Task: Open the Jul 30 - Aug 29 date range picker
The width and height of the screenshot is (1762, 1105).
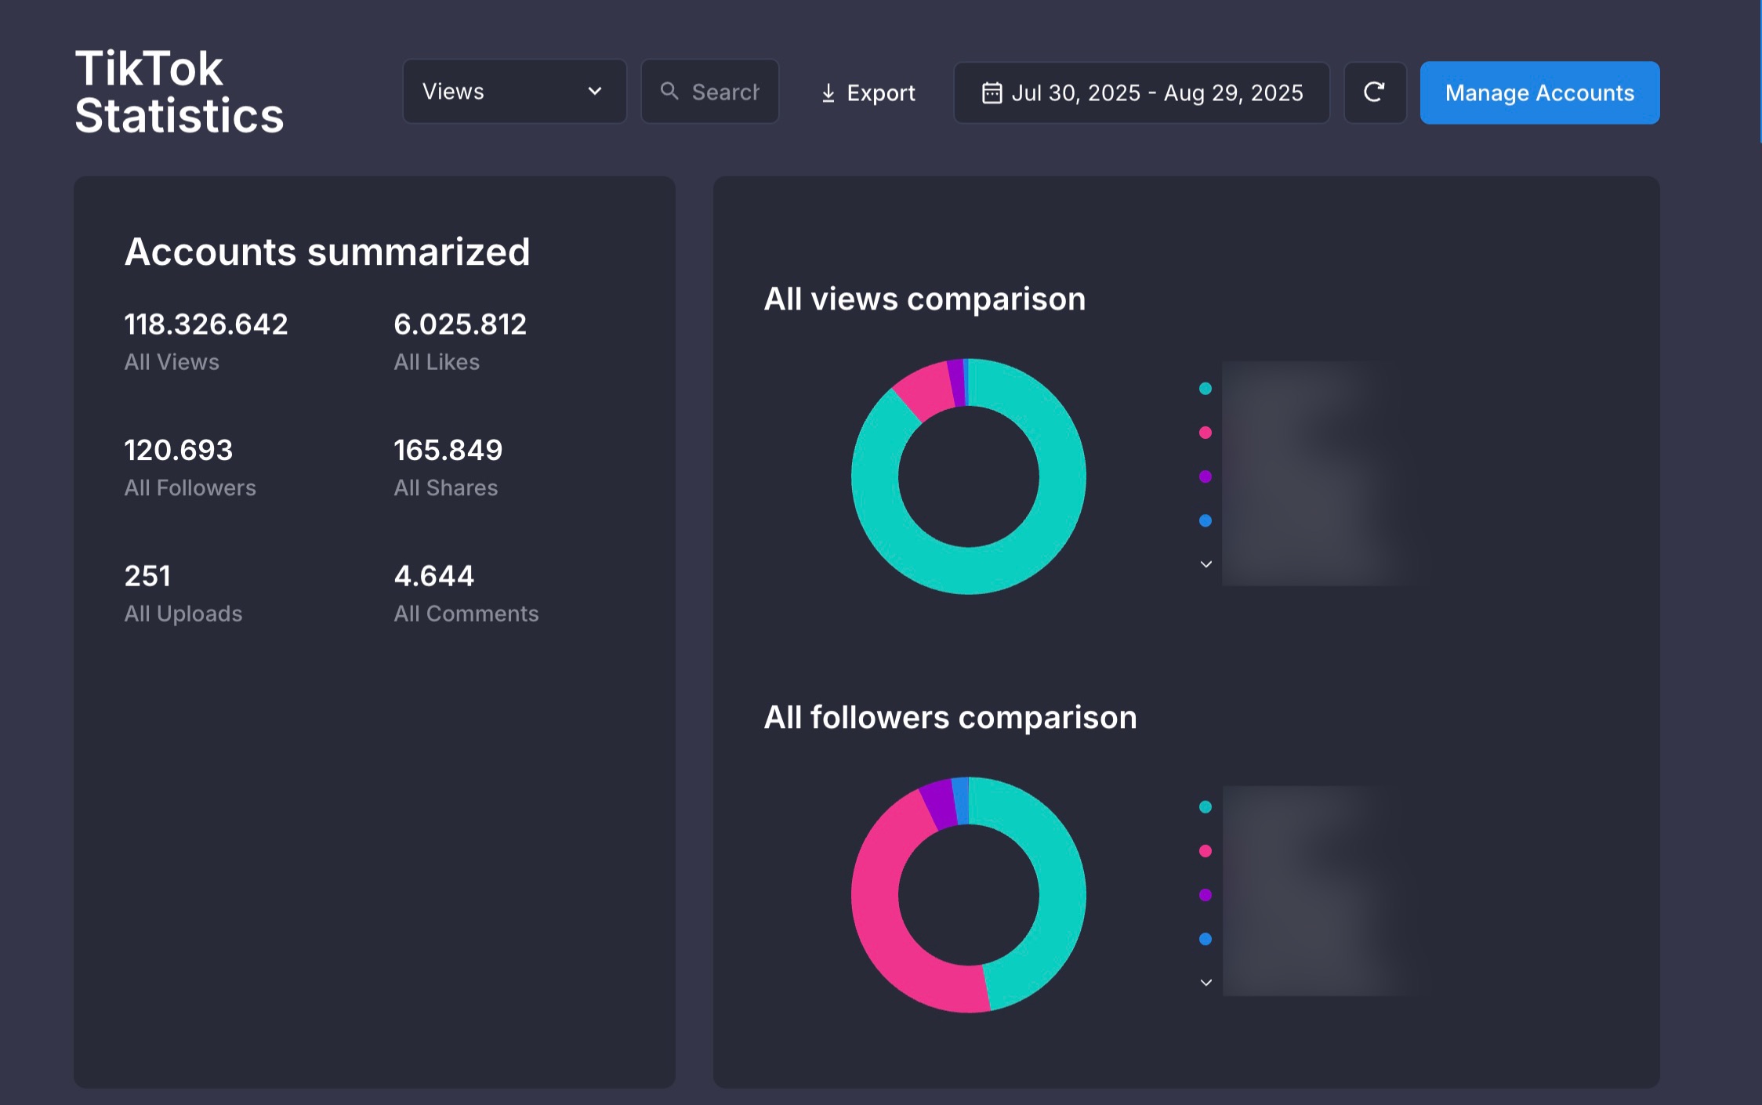Action: (1141, 92)
